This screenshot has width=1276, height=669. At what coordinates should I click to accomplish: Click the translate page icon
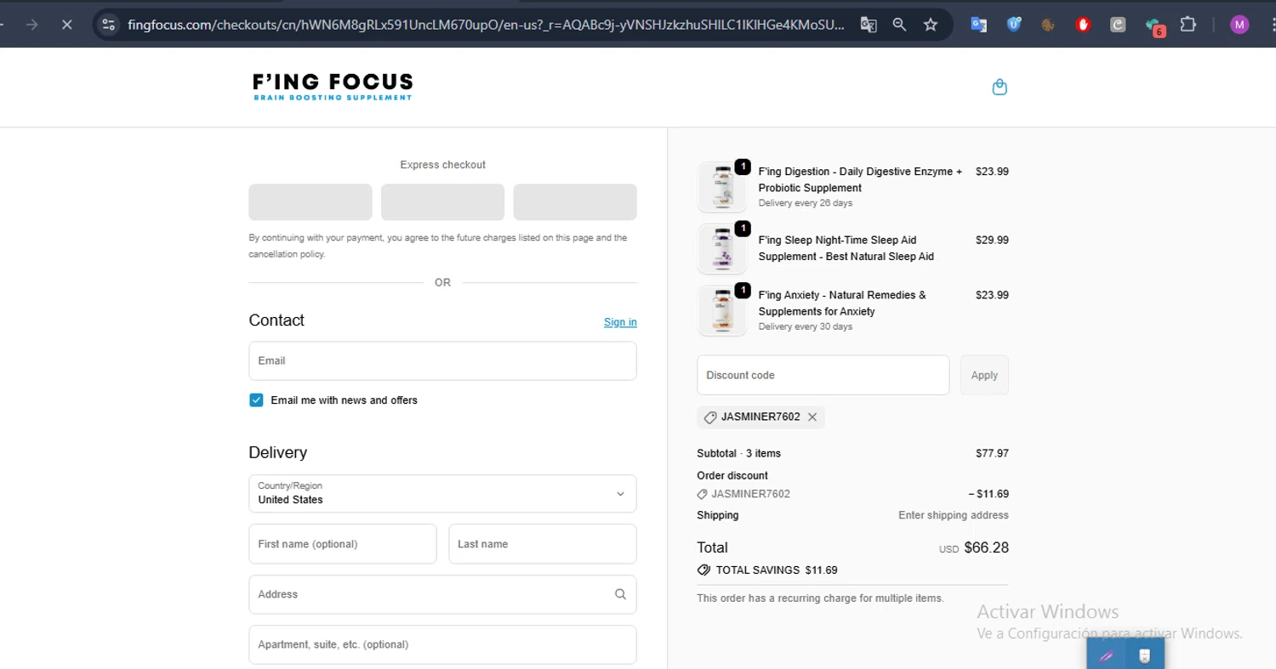(x=868, y=25)
